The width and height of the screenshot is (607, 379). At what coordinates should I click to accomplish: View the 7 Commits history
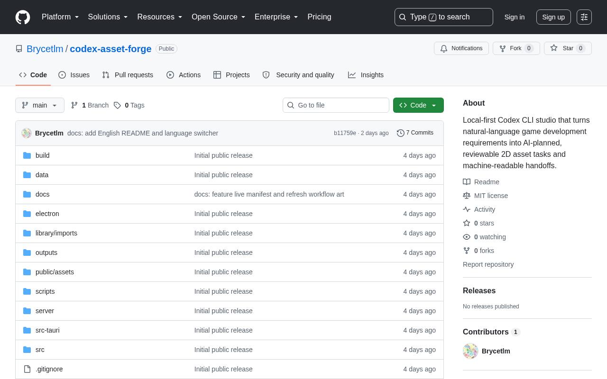(x=415, y=133)
